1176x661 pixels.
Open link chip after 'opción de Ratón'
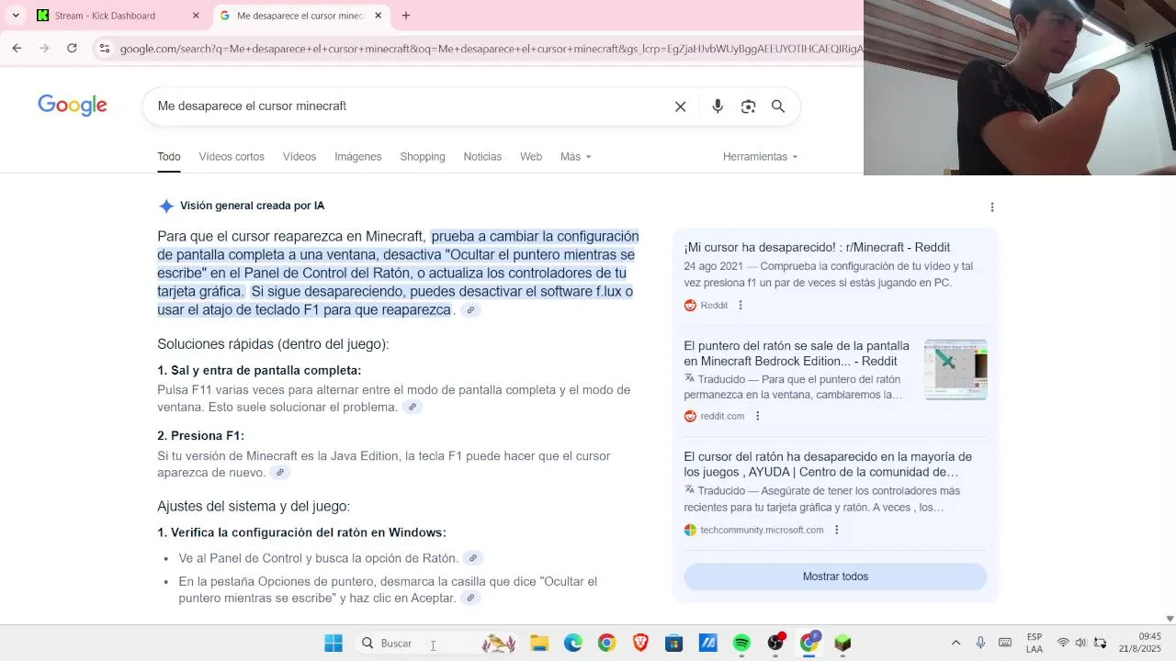(473, 558)
